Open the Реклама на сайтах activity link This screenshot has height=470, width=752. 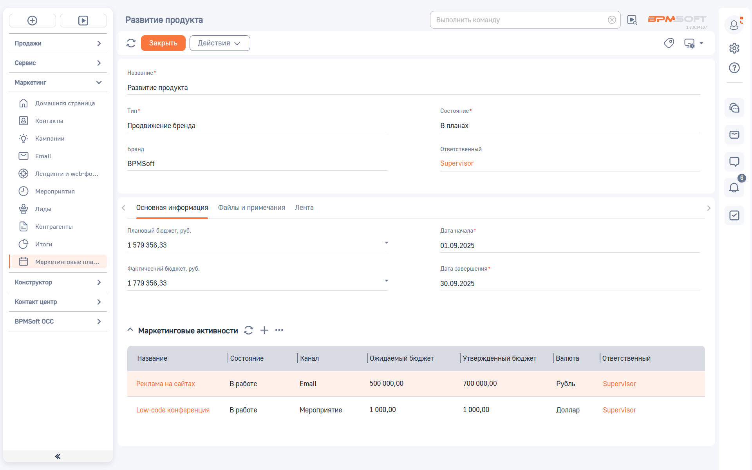click(165, 384)
